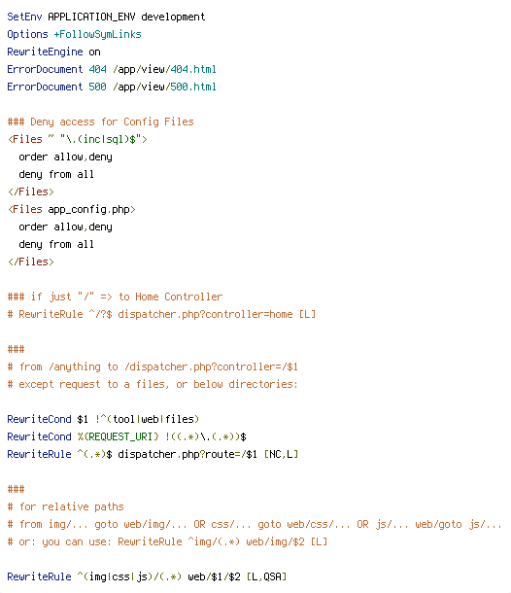Click the RewriteEngine keyword
The image size is (511, 593).
(x=45, y=52)
